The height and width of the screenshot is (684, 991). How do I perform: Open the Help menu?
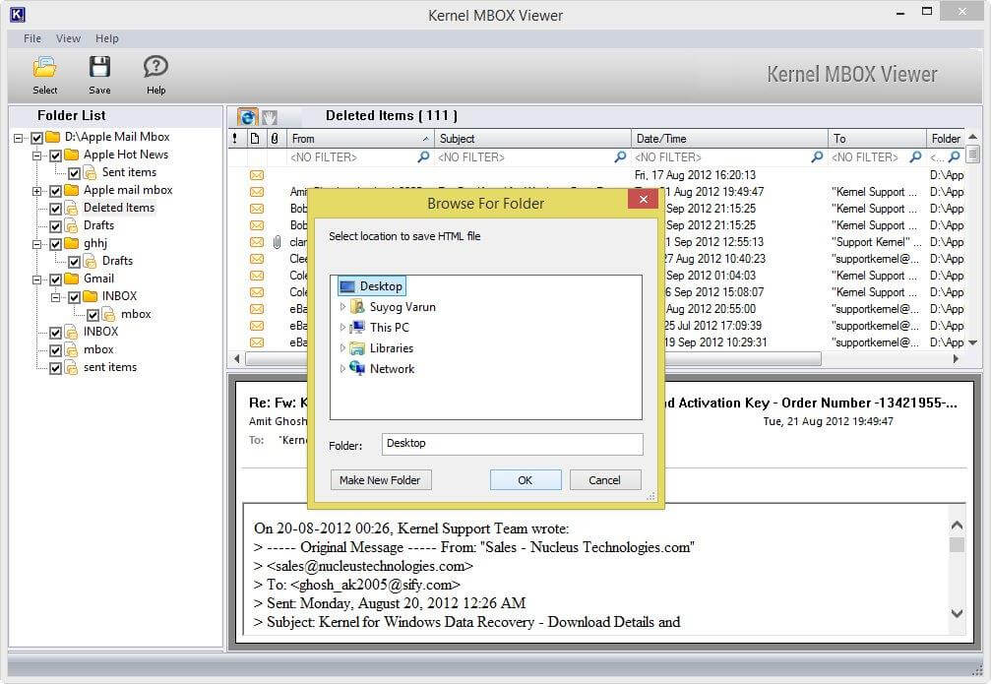tap(107, 38)
